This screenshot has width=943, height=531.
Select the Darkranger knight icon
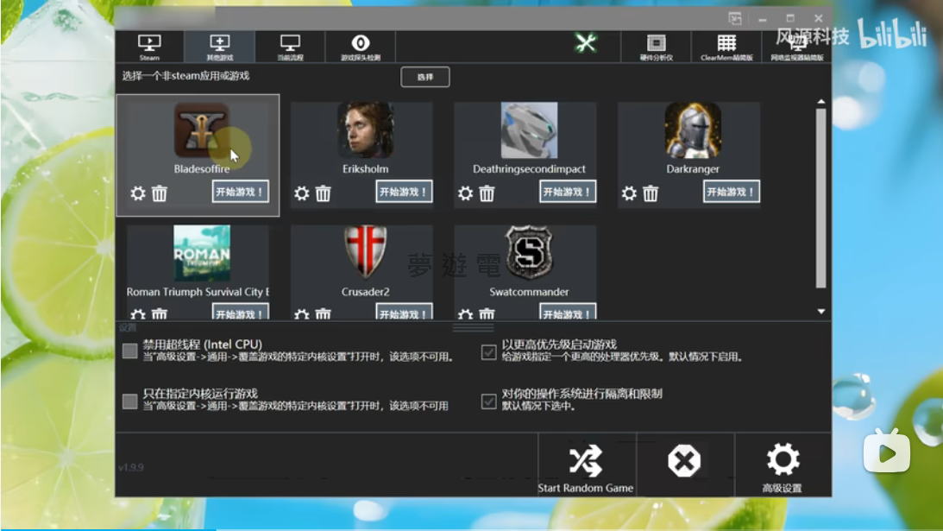[693, 130]
